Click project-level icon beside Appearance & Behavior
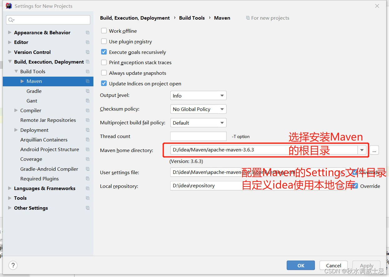389x277 pixels. [87, 33]
